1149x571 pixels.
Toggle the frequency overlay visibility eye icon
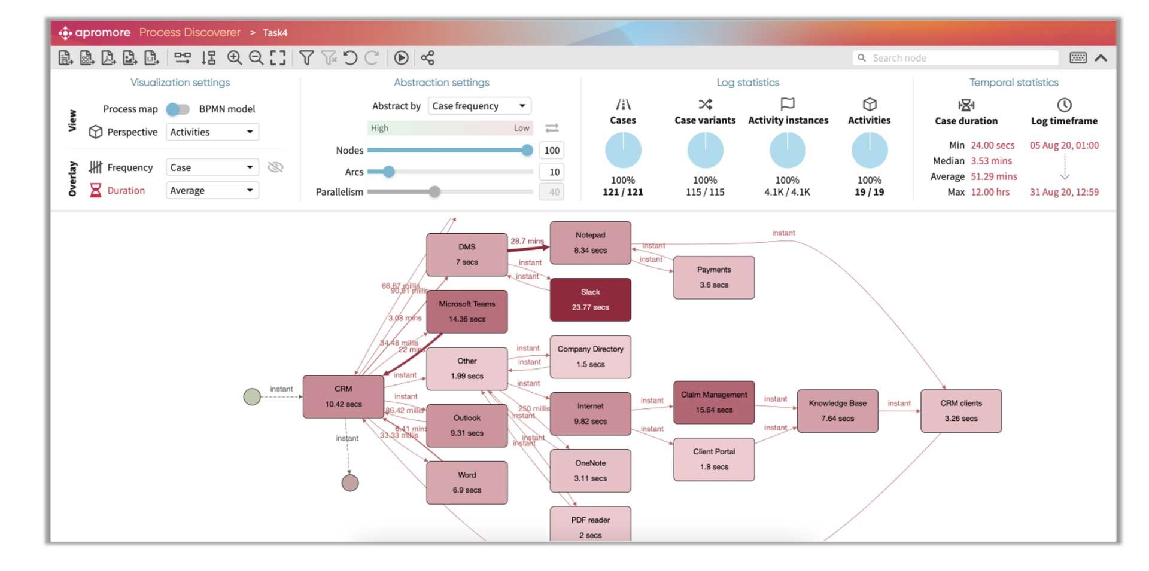(x=275, y=167)
